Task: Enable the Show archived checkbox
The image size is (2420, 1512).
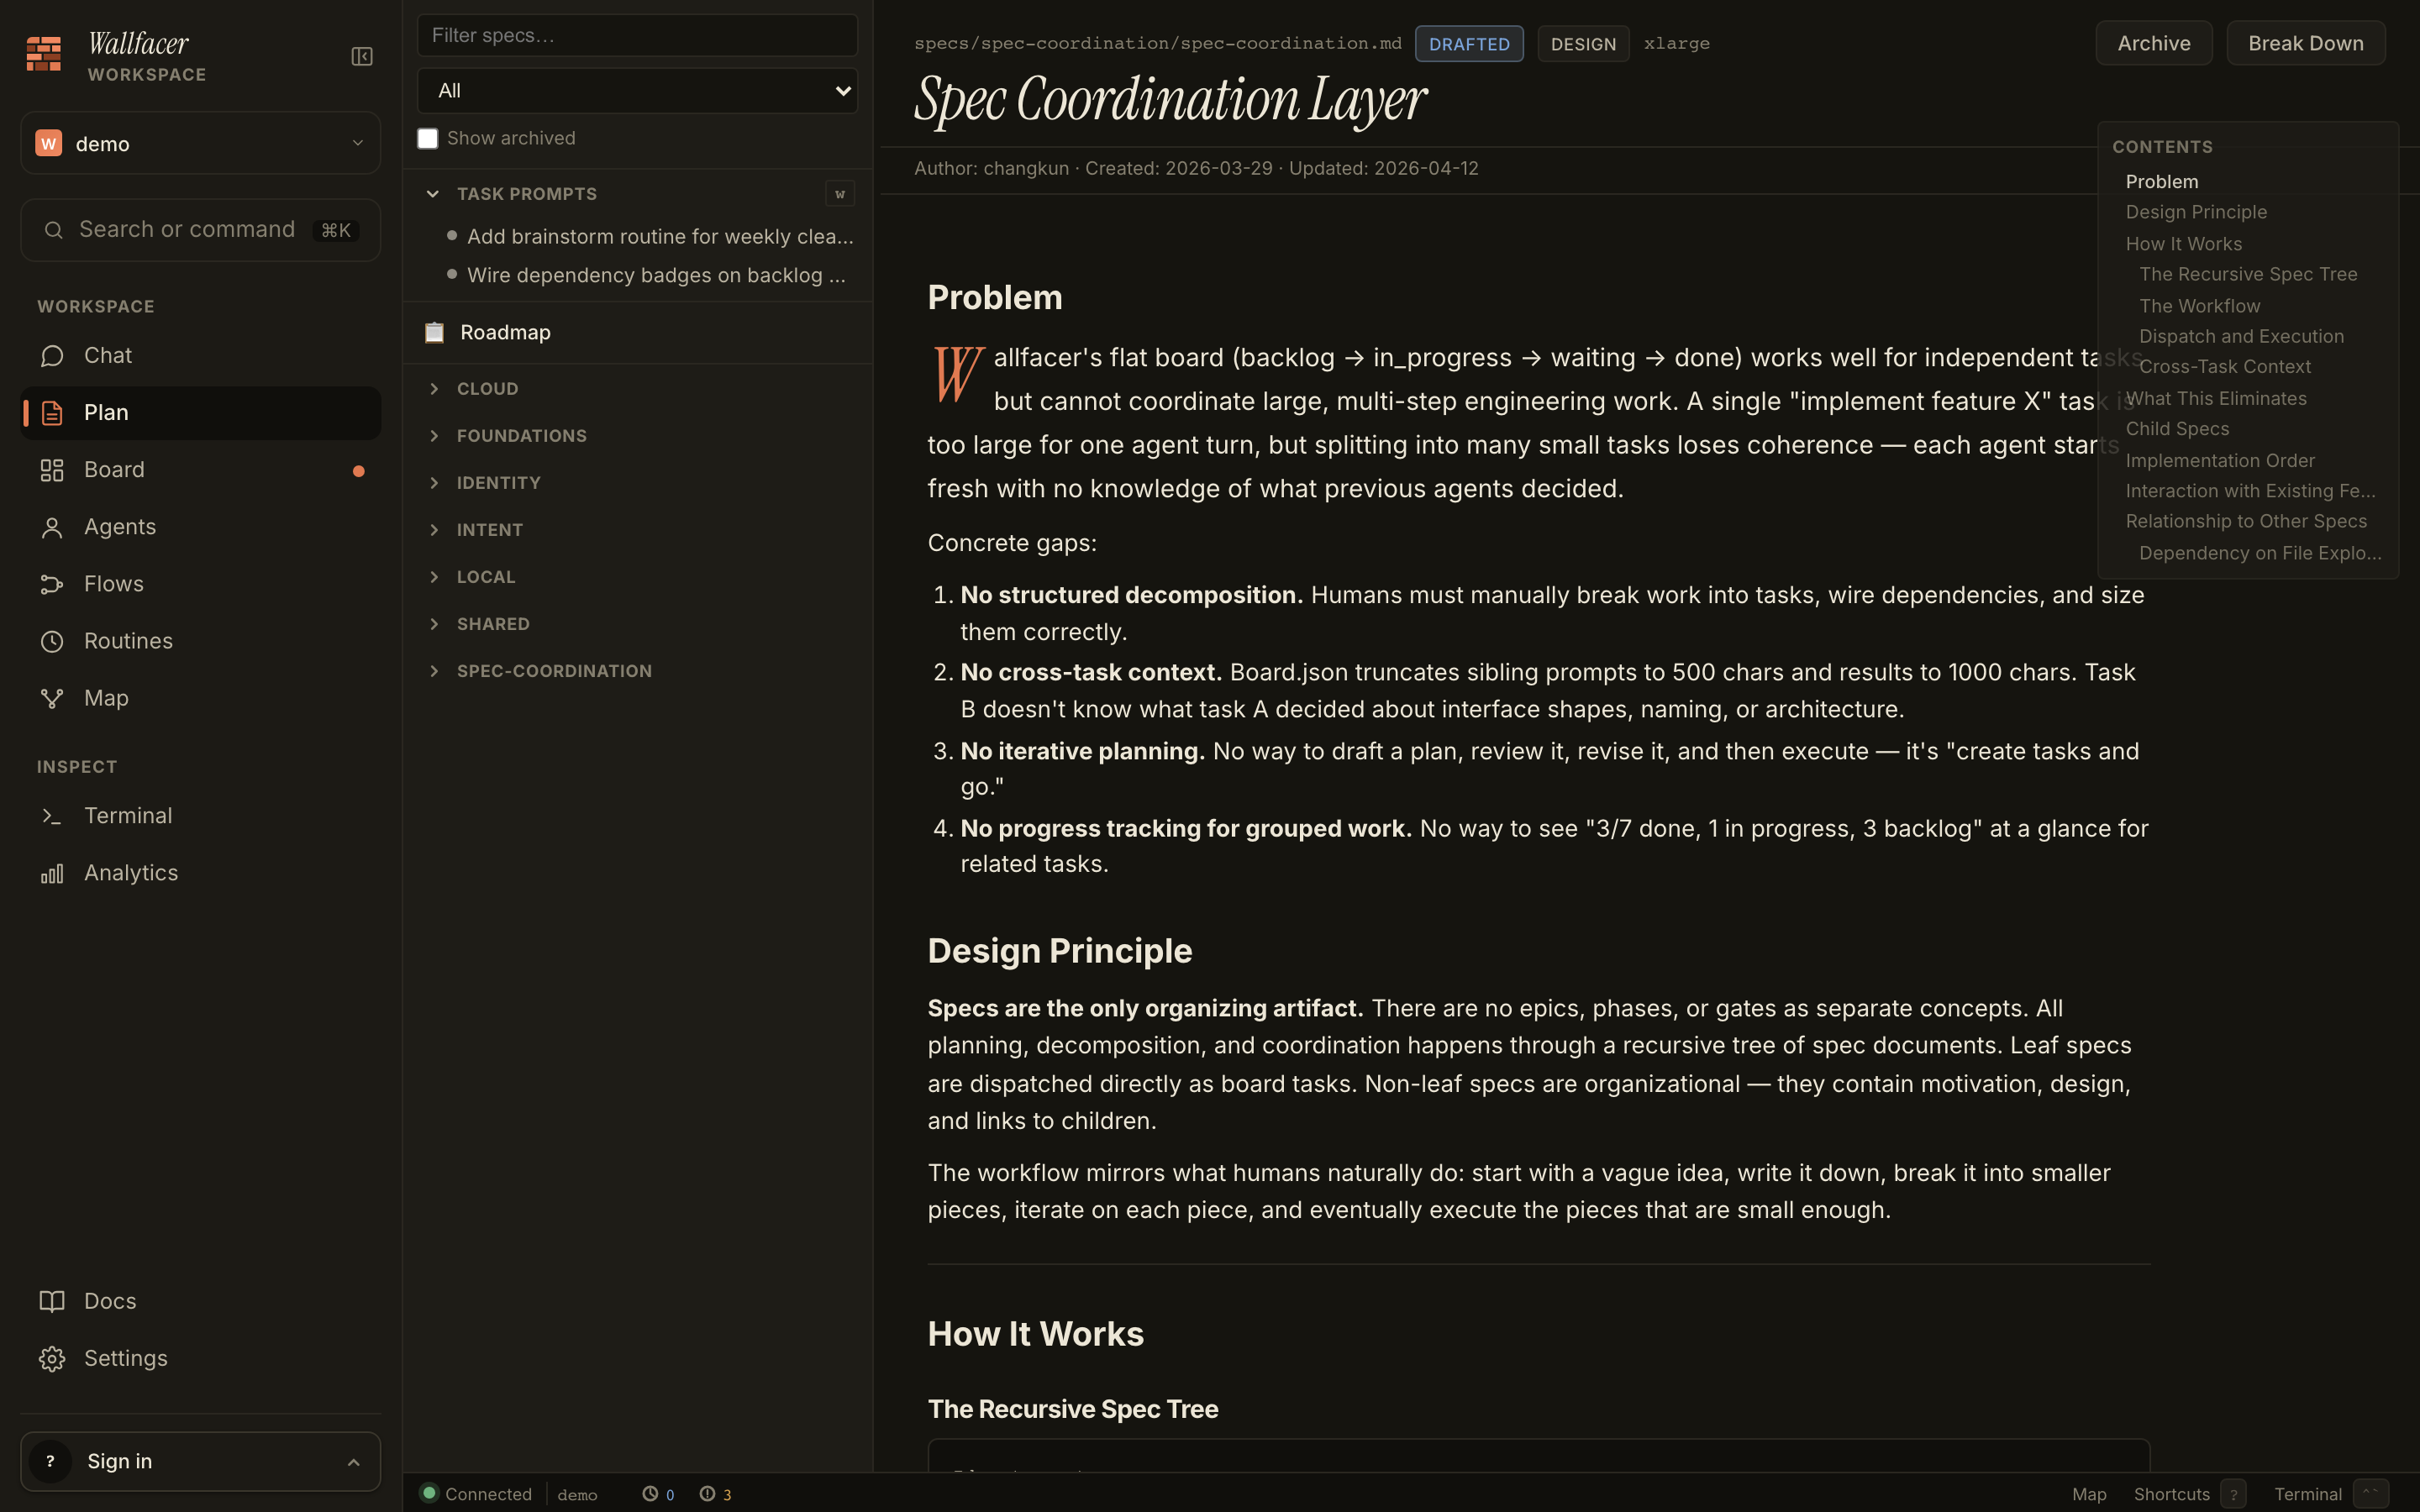Action: point(428,138)
